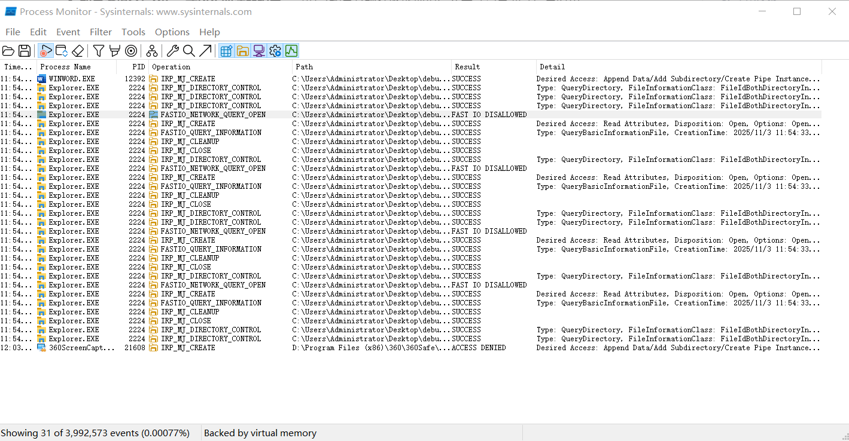Screen dimensions: 849x441
Task: Click the WINWORD row's Desired Access detail
Action: click(x=678, y=79)
